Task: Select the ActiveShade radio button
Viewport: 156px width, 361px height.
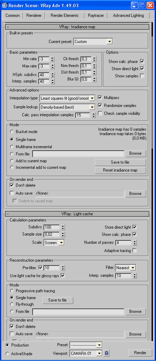Action: (8, 354)
